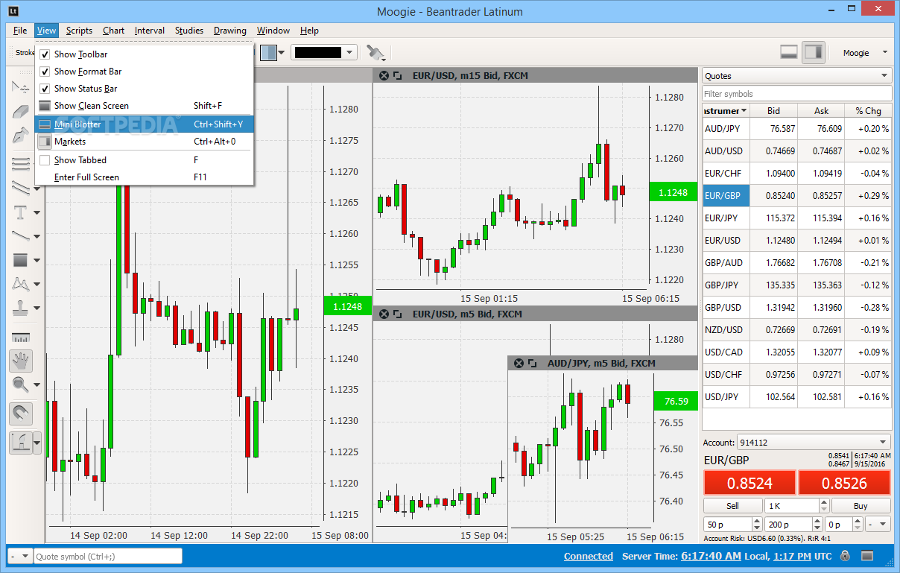900x573 pixels.
Task: Maximize the EUR/USD m15 chart
Action: (x=398, y=75)
